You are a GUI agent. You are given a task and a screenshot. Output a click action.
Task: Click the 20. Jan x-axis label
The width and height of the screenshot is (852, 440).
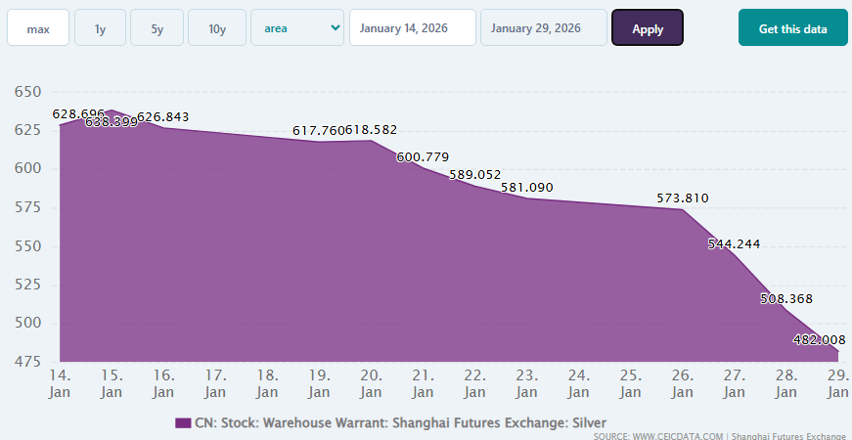click(371, 383)
